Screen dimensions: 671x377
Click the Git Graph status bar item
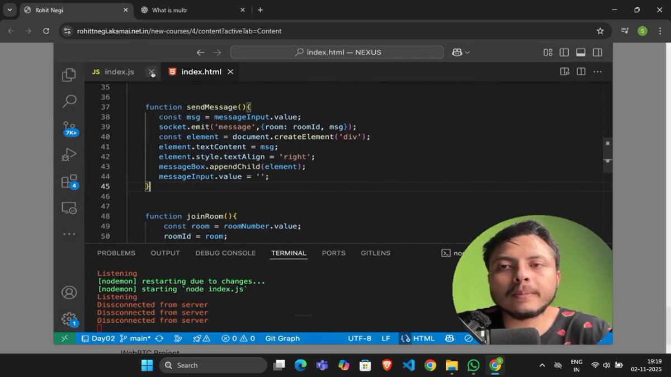(282, 338)
